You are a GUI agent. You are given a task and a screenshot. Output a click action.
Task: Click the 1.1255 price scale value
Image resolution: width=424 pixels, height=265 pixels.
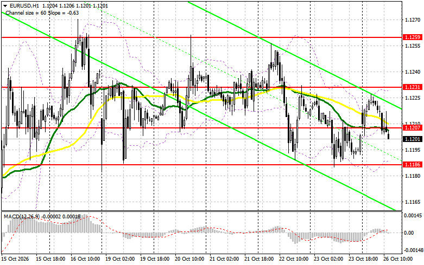[413, 46]
